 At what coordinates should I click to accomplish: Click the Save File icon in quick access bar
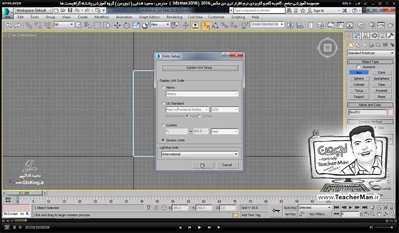click(70, 10)
